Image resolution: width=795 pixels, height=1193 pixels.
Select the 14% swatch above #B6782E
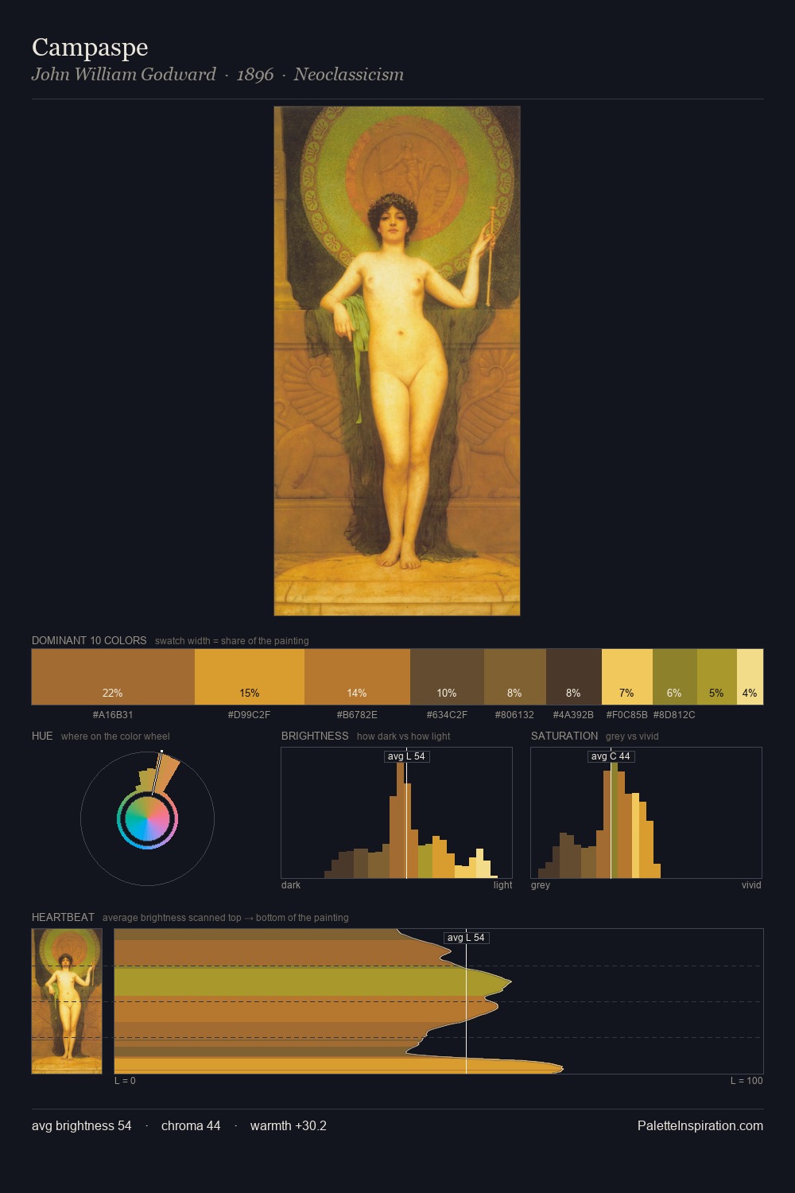[x=357, y=677]
